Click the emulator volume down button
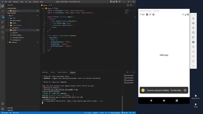This screenshot has height=114, width=203. (193, 28)
